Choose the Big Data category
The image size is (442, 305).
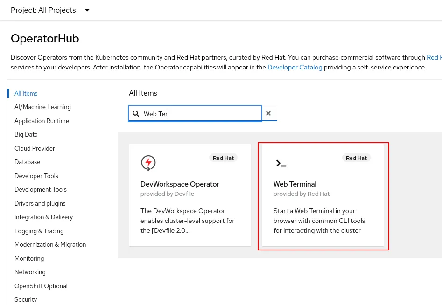coord(26,134)
